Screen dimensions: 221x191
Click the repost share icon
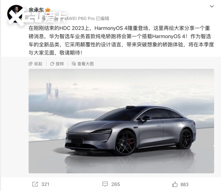35,184
